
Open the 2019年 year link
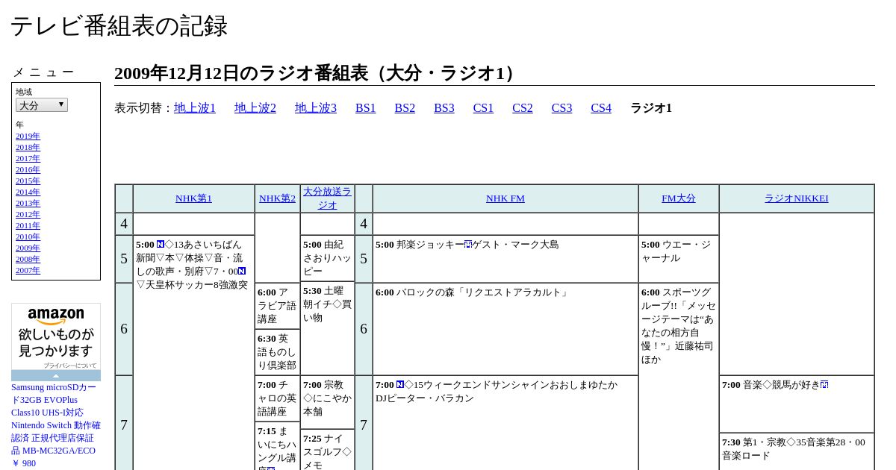28,137
